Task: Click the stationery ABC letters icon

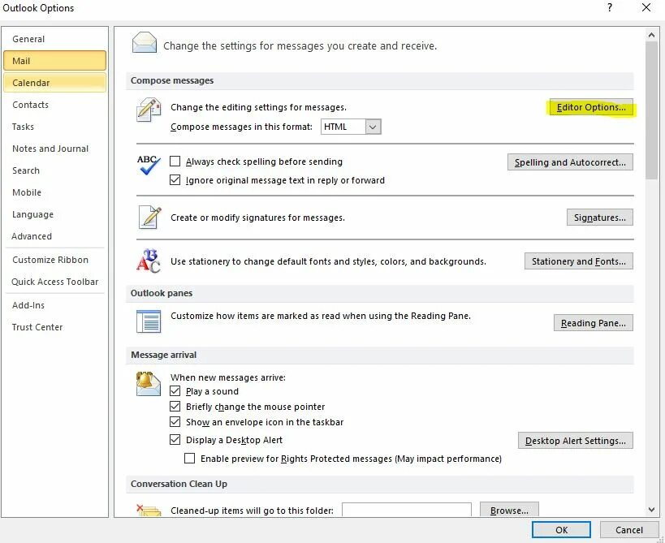Action: point(149,261)
